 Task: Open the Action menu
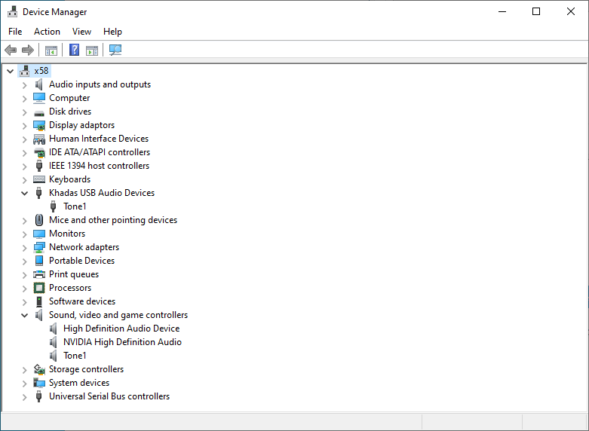tap(47, 32)
